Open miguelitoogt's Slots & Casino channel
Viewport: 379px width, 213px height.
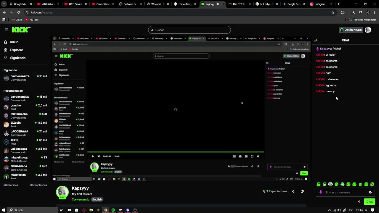pyautogui.click(x=25, y=159)
